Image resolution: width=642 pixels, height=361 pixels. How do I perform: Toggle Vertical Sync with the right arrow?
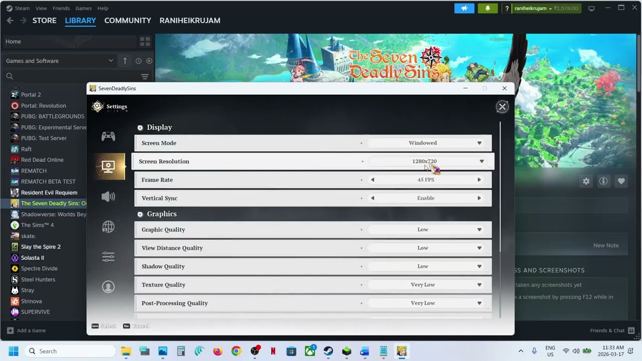[479, 198]
